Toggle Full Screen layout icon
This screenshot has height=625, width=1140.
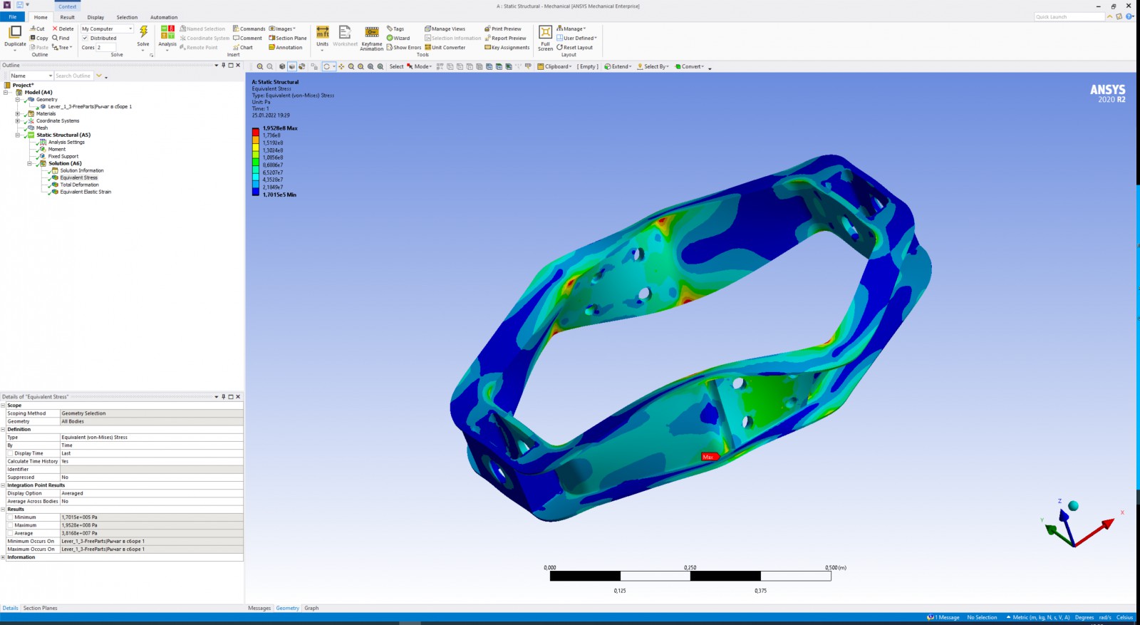click(x=545, y=32)
